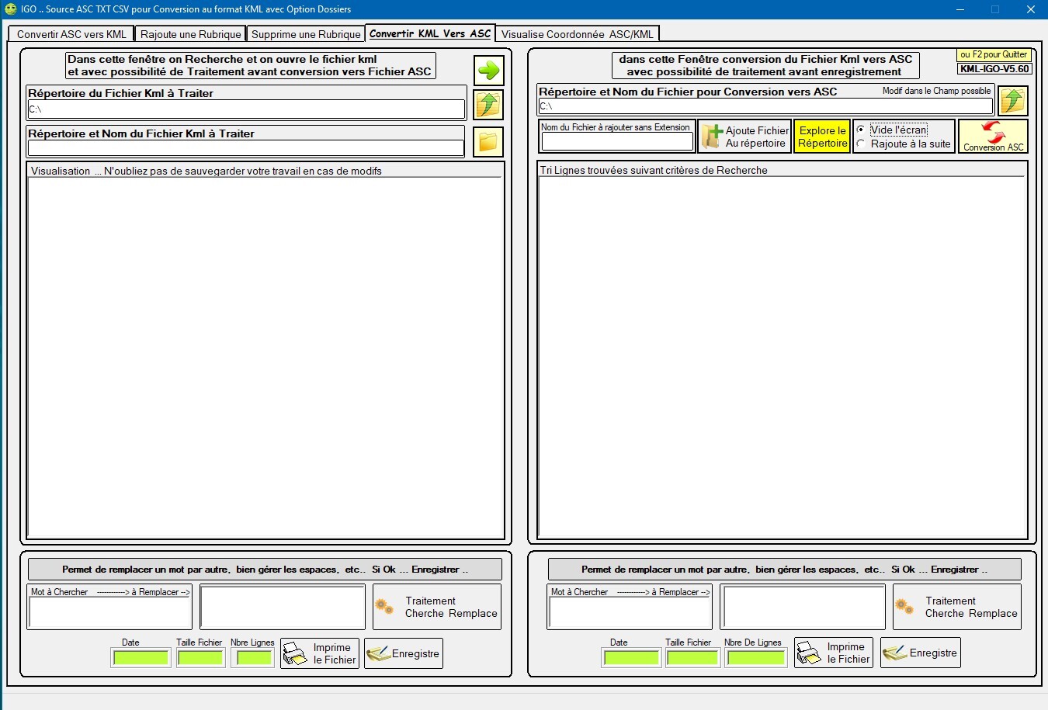Viewport: 1048px width, 710px height.
Task: Click the green Taille Fichier field in the KML source panel
Action: pos(200,658)
